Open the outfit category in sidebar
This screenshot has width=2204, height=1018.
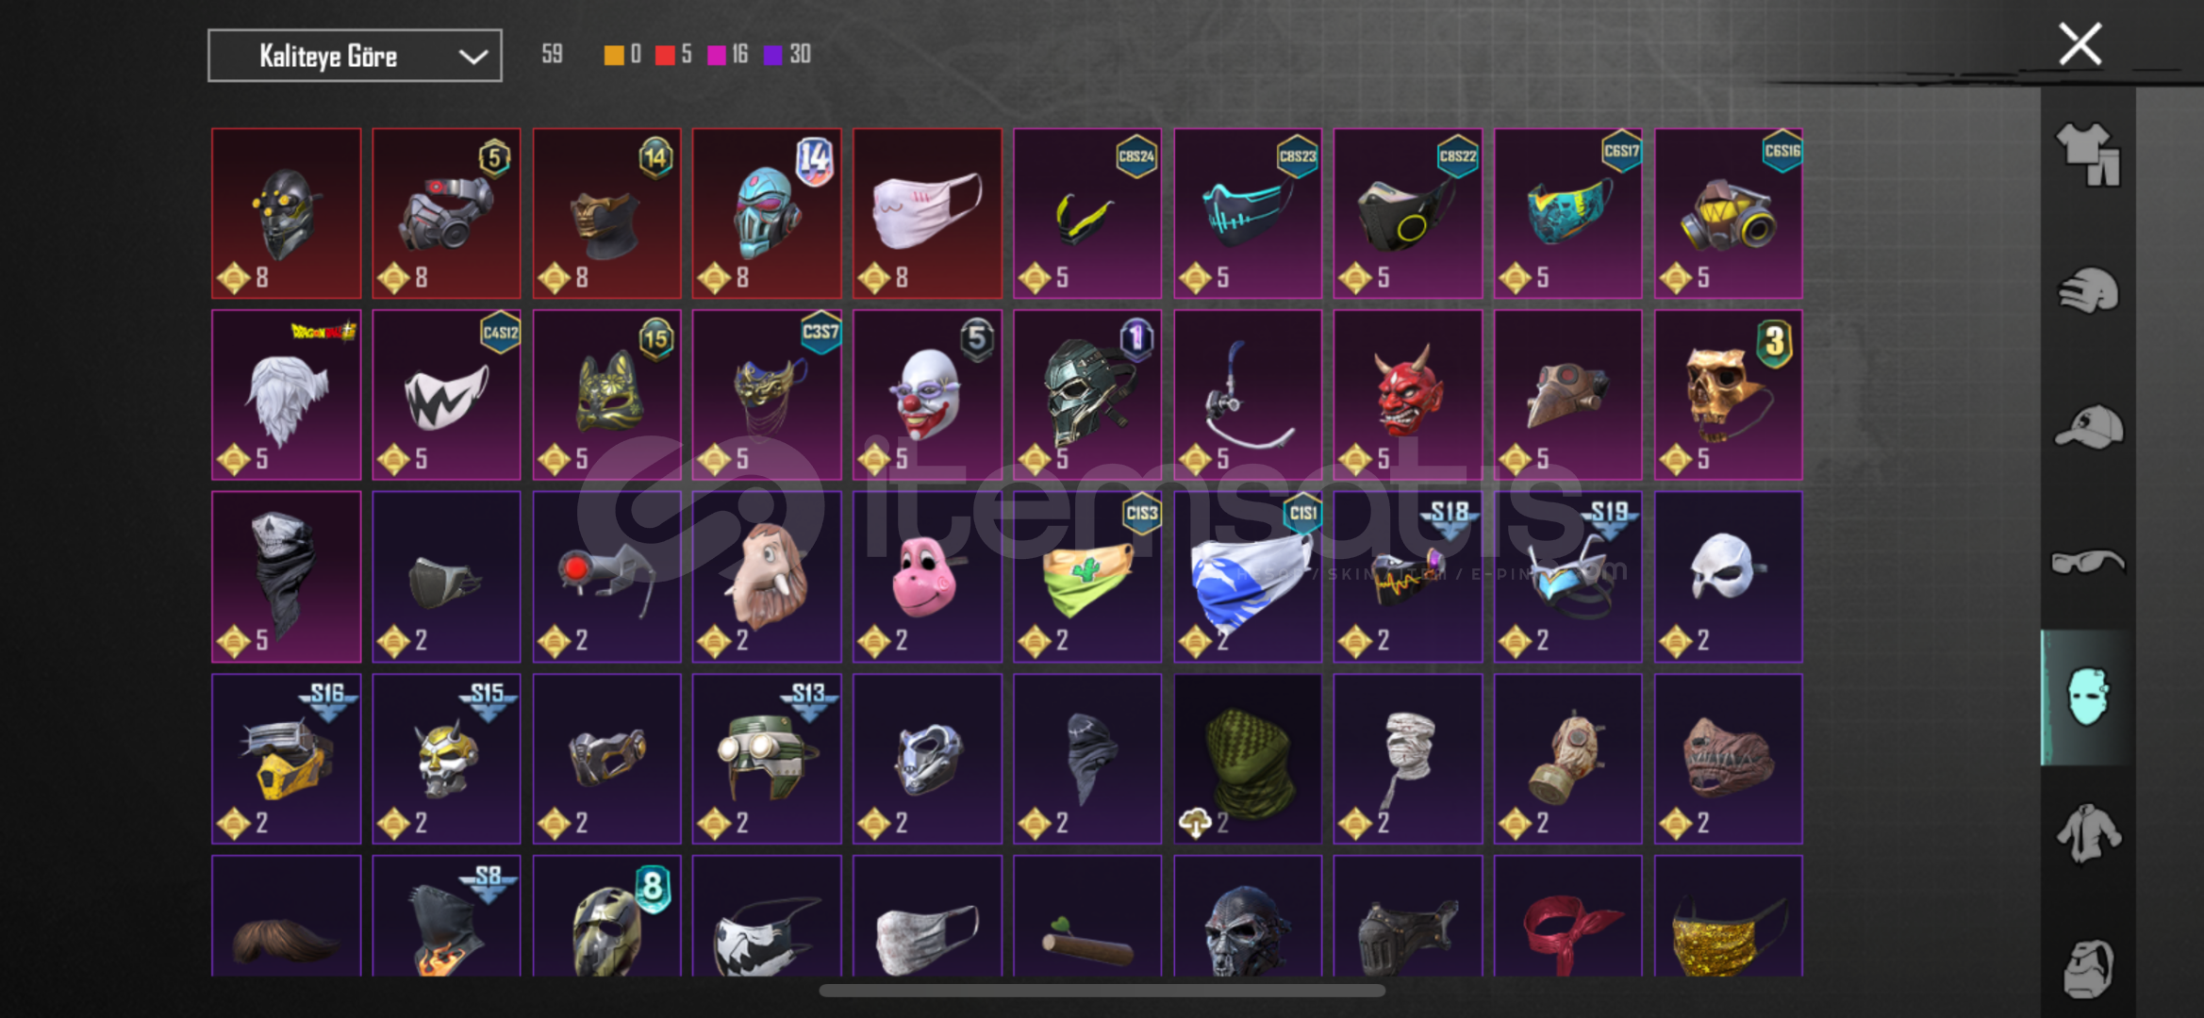[2087, 156]
